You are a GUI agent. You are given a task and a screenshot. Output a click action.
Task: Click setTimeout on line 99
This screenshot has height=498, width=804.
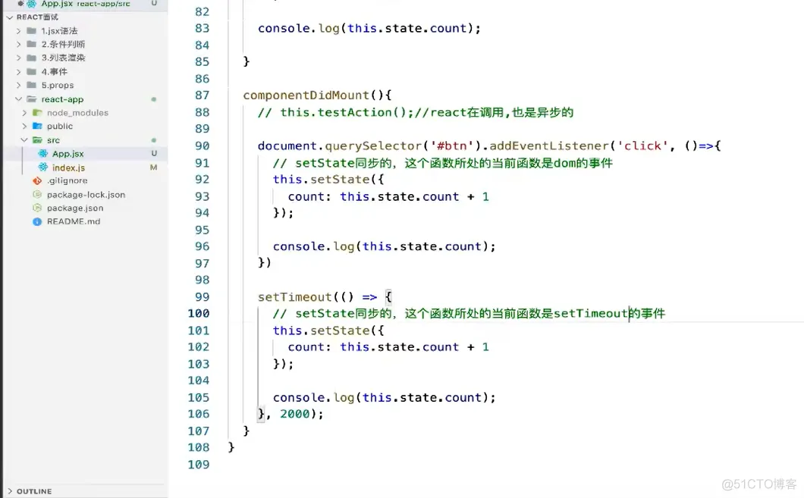click(x=295, y=297)
